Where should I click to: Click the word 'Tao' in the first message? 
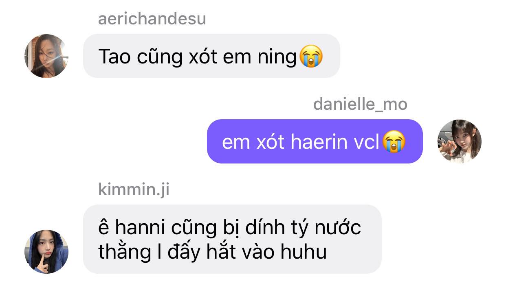[114, 57]
